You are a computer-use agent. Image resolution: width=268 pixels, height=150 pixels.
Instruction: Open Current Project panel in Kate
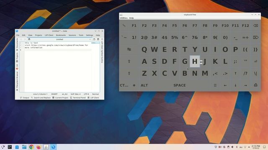tap(60, 97)
